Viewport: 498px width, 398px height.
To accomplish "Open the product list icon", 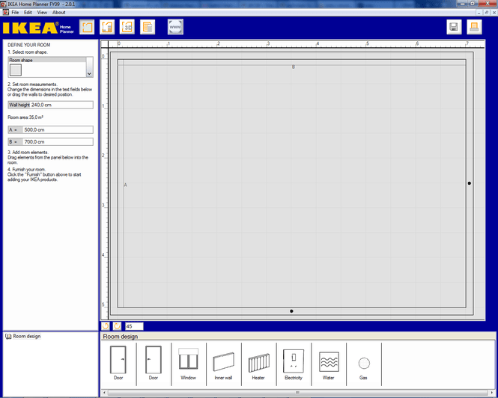I will pos(148,27).
